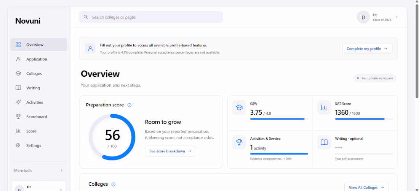Click the Scoreboard trophy icon in sidebar
This screenshot has height=191, width=419.
(18, 117)
